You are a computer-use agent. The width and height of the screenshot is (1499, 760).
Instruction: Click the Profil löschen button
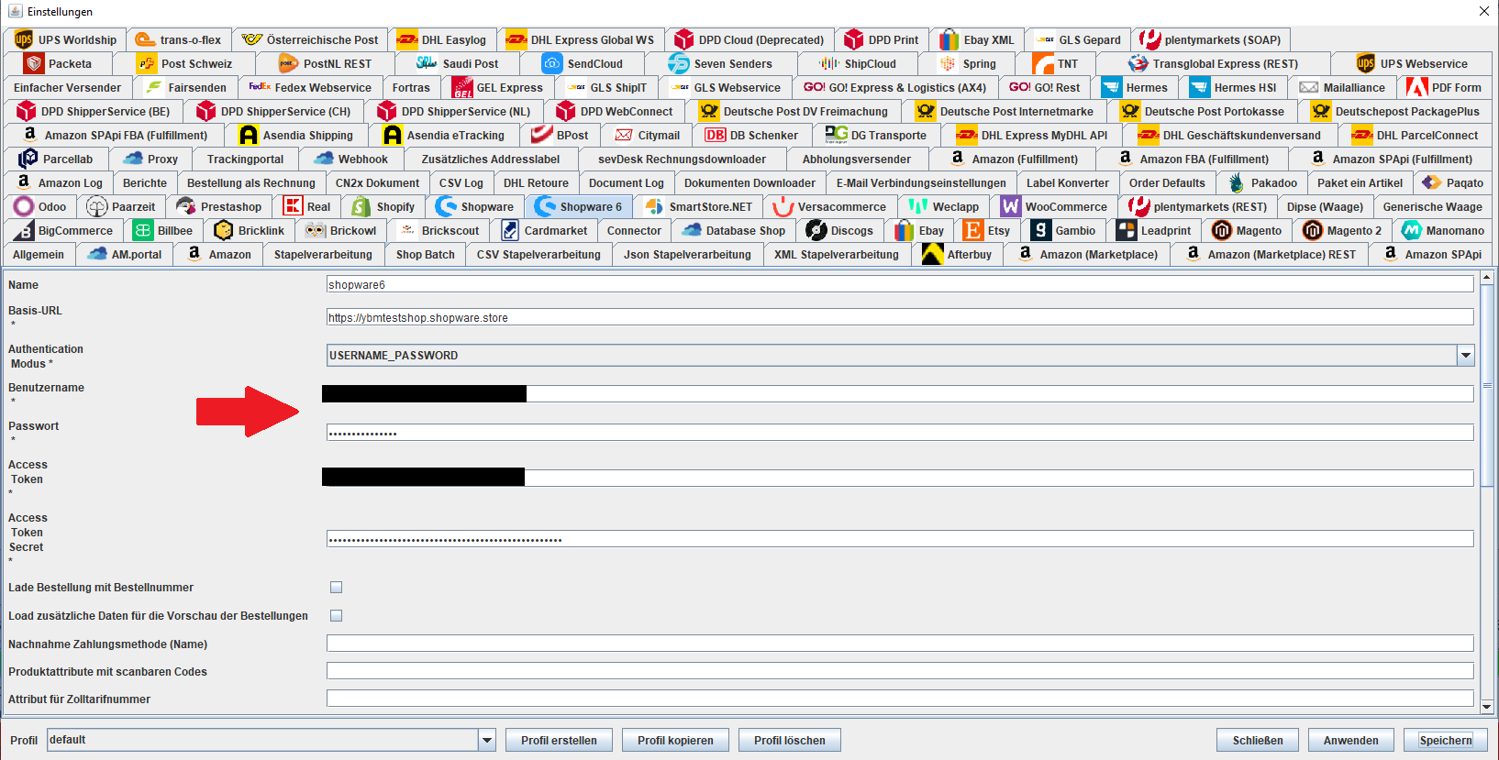[790, 740]
